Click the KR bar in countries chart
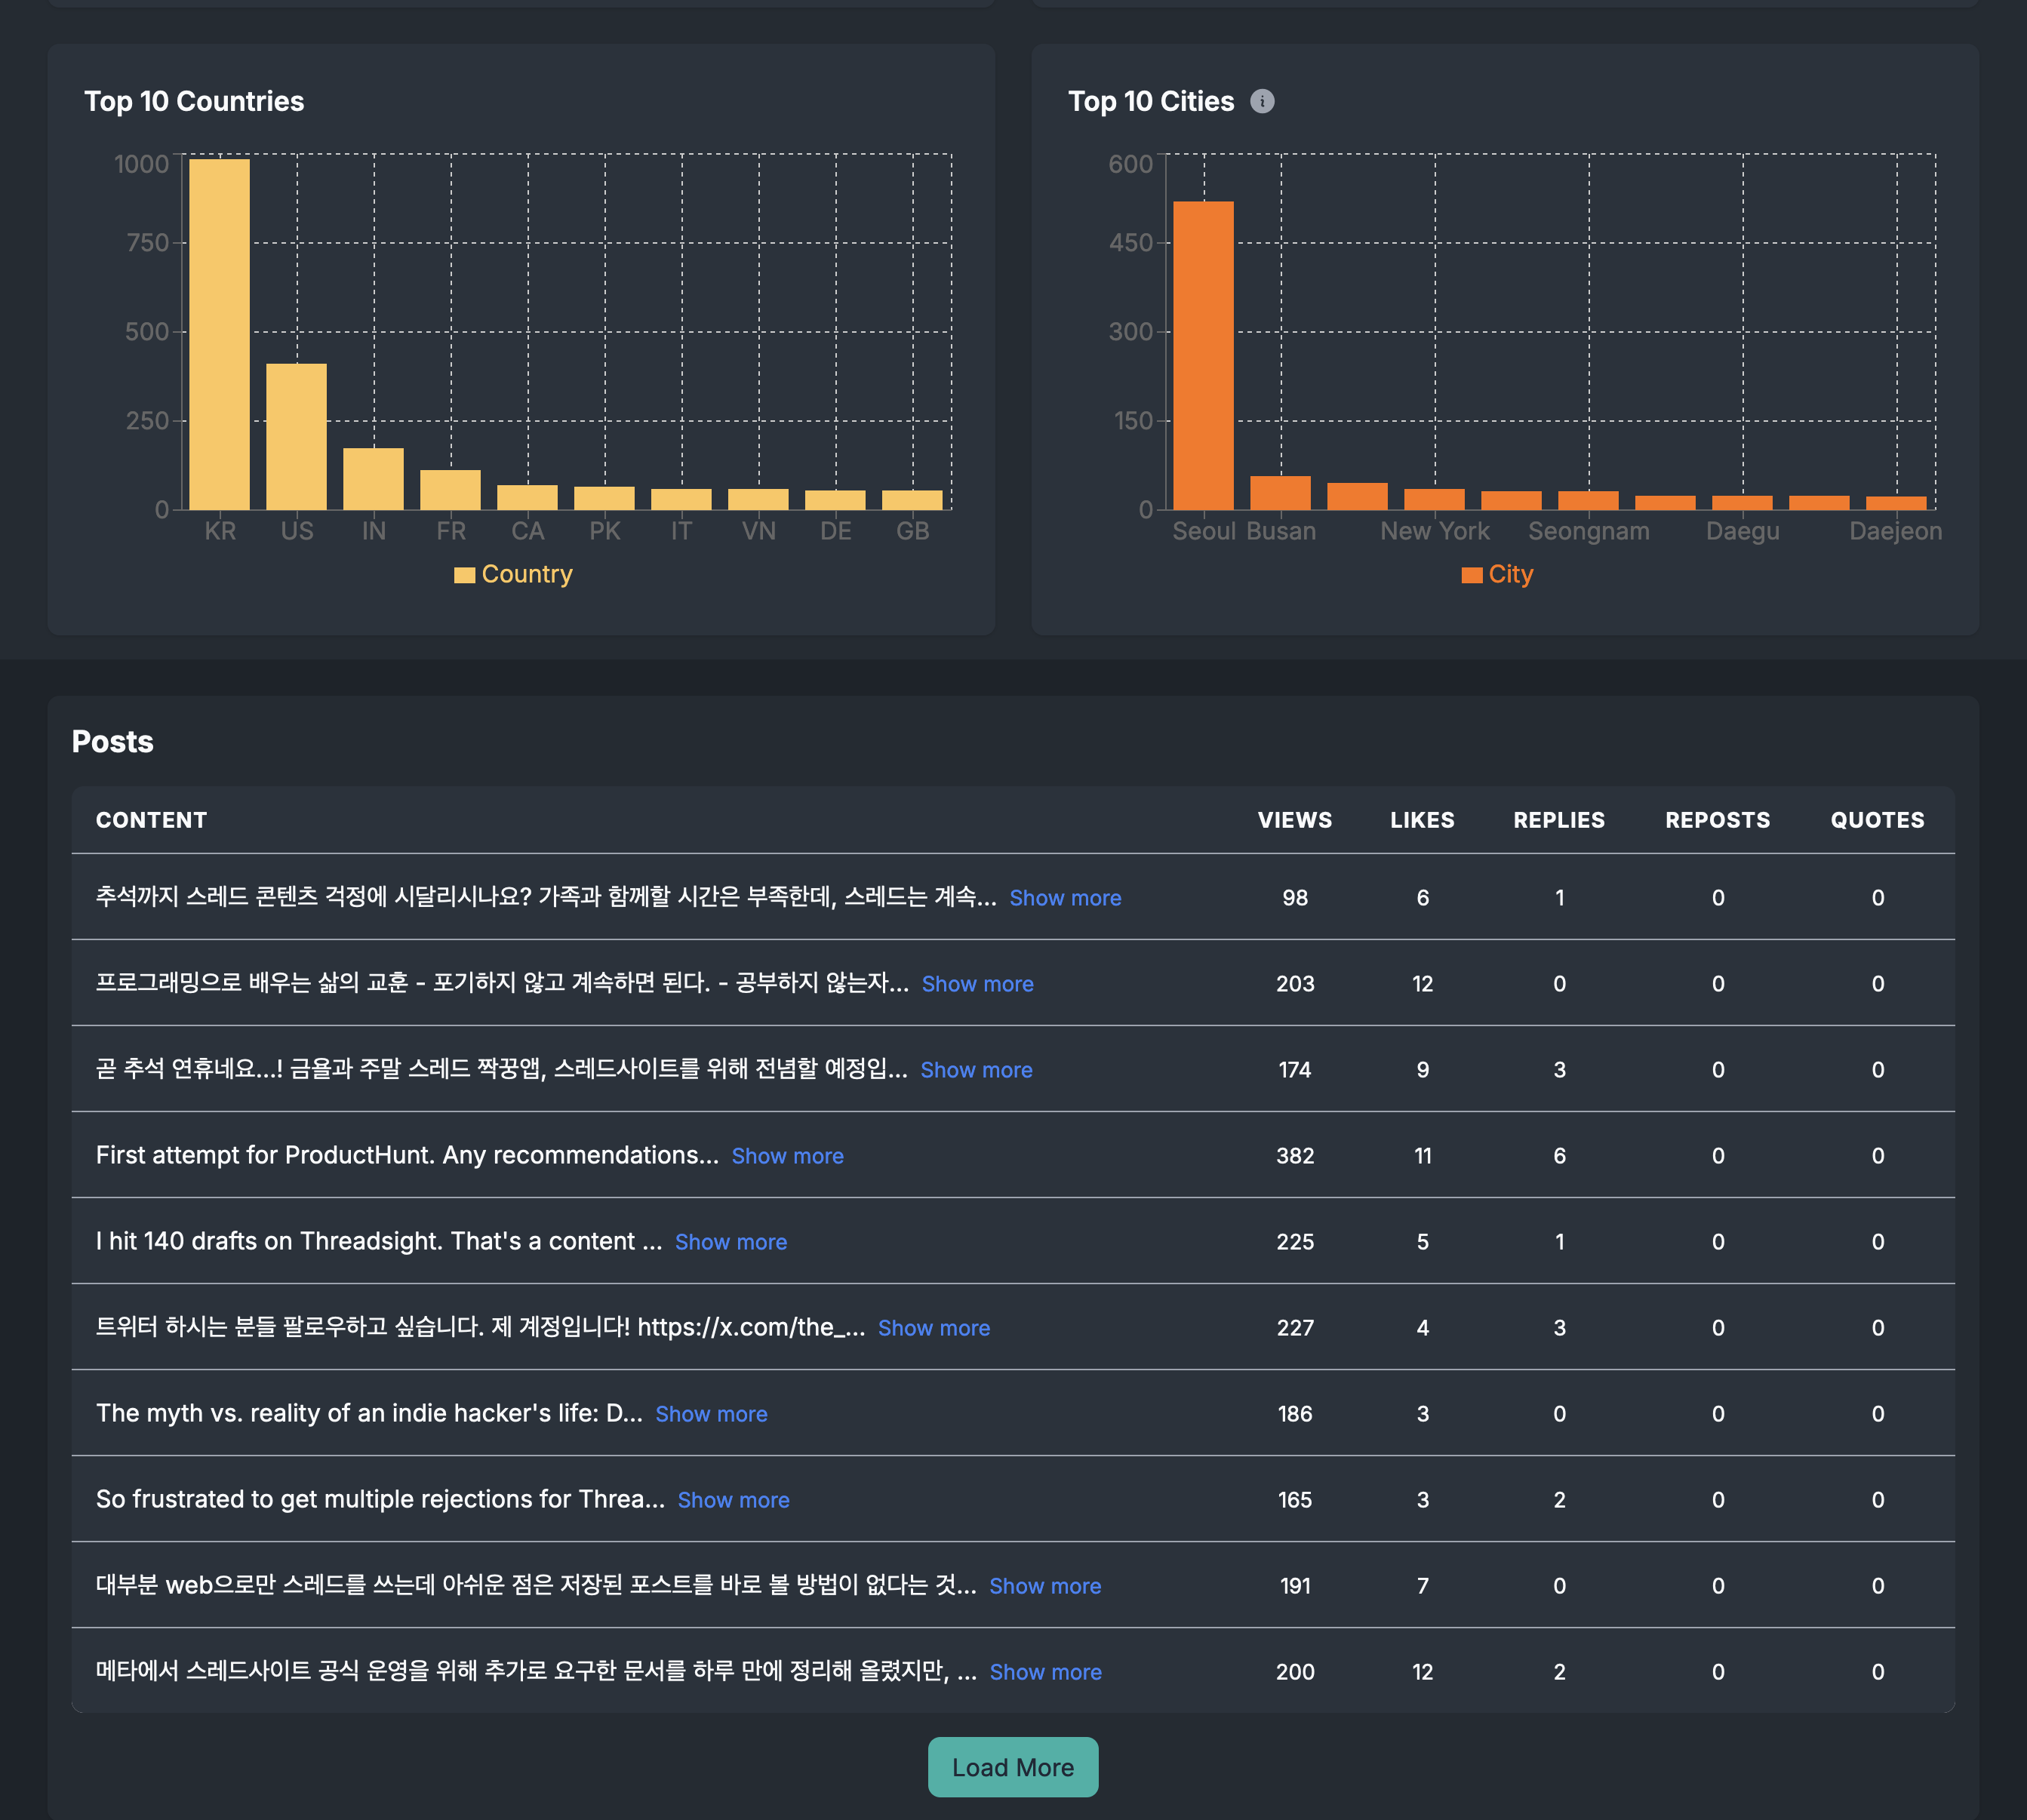Image resolution: width=2027 pixels, height=1820 pixels. pyautogui.click(x=219, y=335)
